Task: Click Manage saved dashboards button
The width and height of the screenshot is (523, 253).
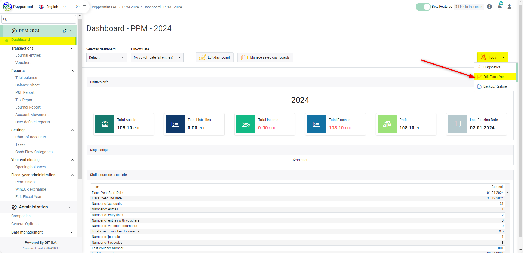Action: coord(265,57)
